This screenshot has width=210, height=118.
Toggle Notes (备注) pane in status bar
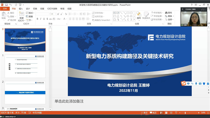click(144, 113)
